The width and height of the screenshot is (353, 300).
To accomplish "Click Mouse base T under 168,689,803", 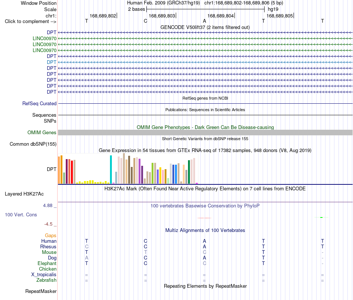I will [x=145, y=252].
